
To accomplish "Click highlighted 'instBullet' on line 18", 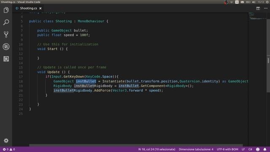I will tap(86, 81).
